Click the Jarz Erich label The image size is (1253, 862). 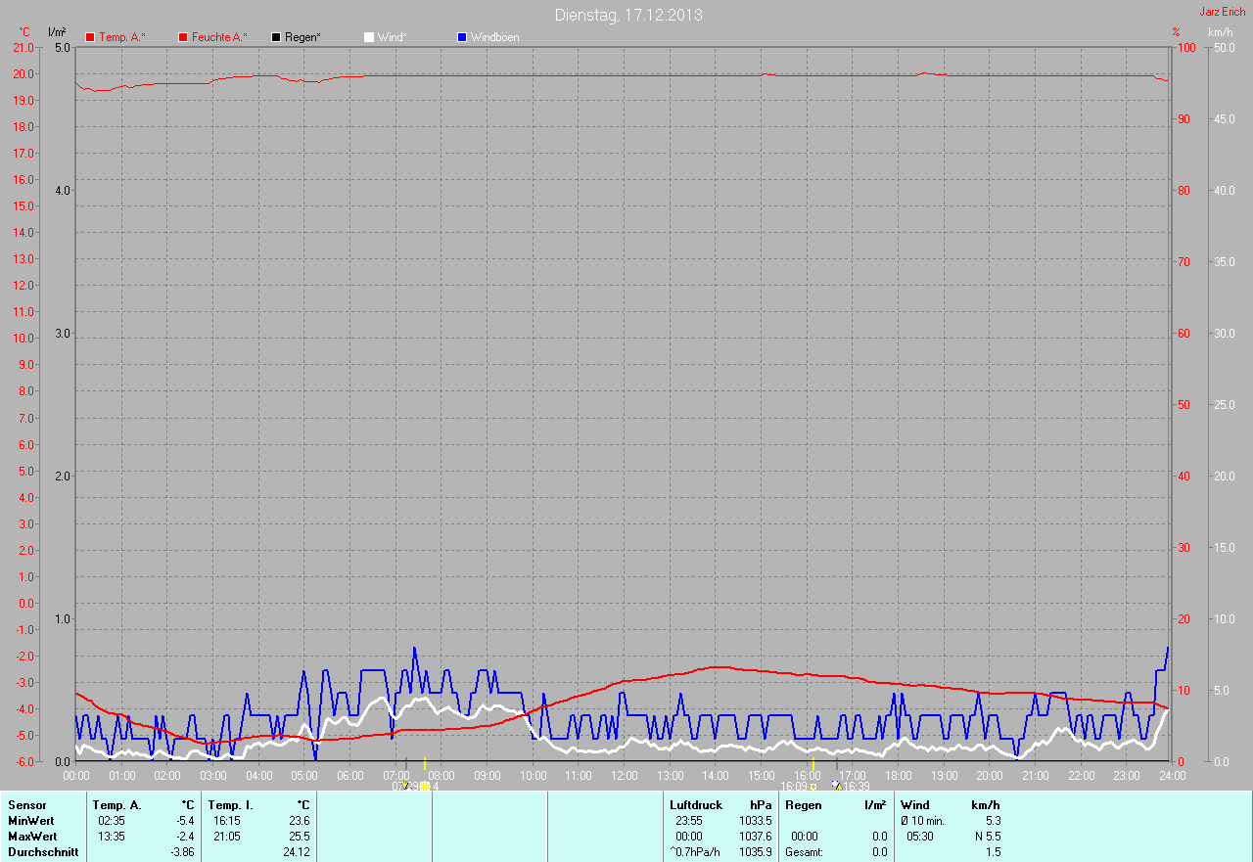tap(1223, 12)
